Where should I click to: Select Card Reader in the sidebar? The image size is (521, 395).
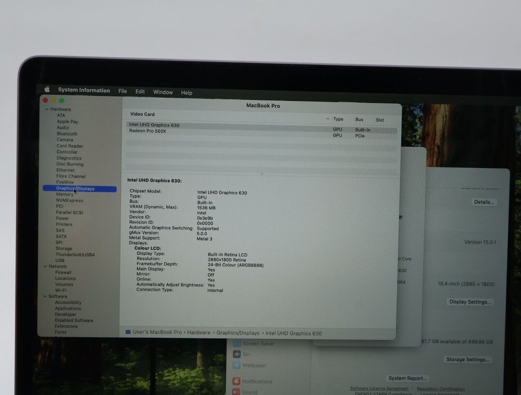[70, 146]
